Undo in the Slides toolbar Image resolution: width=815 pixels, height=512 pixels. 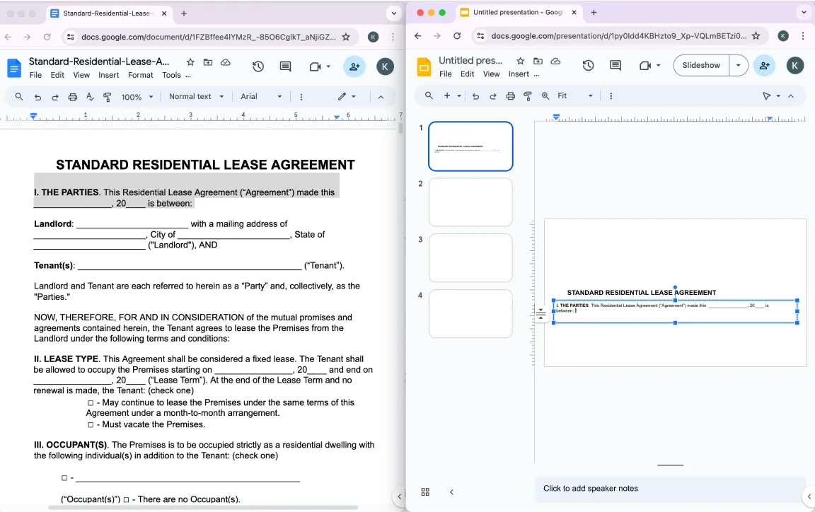pos(475,95)
